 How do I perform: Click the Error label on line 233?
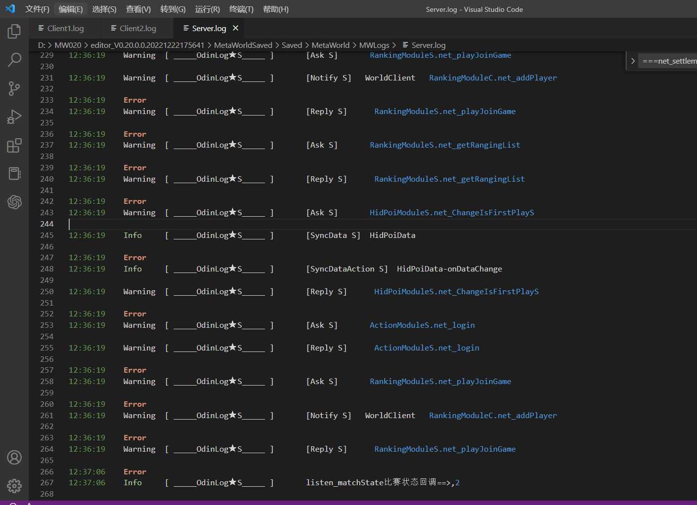[135, 100]
